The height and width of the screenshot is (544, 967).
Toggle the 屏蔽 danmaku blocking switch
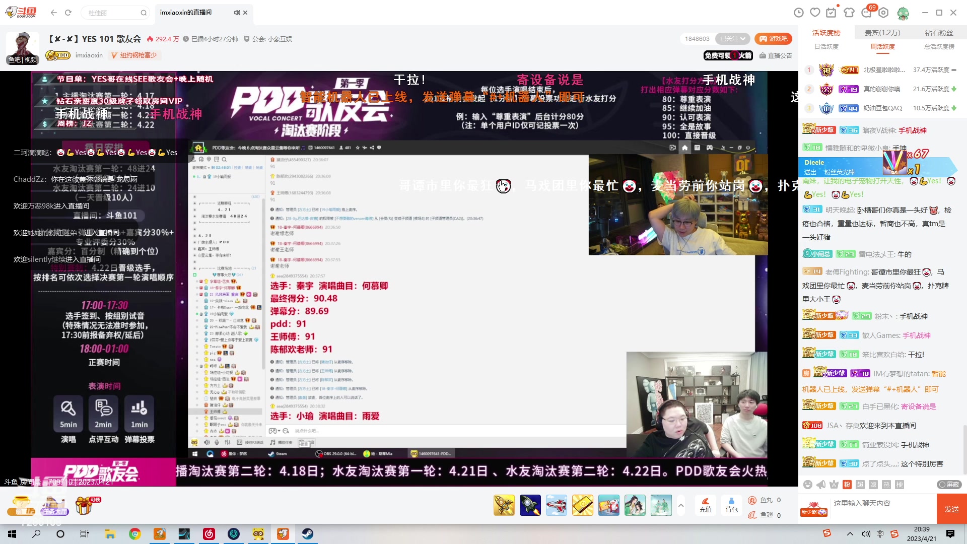coord(950,484)
